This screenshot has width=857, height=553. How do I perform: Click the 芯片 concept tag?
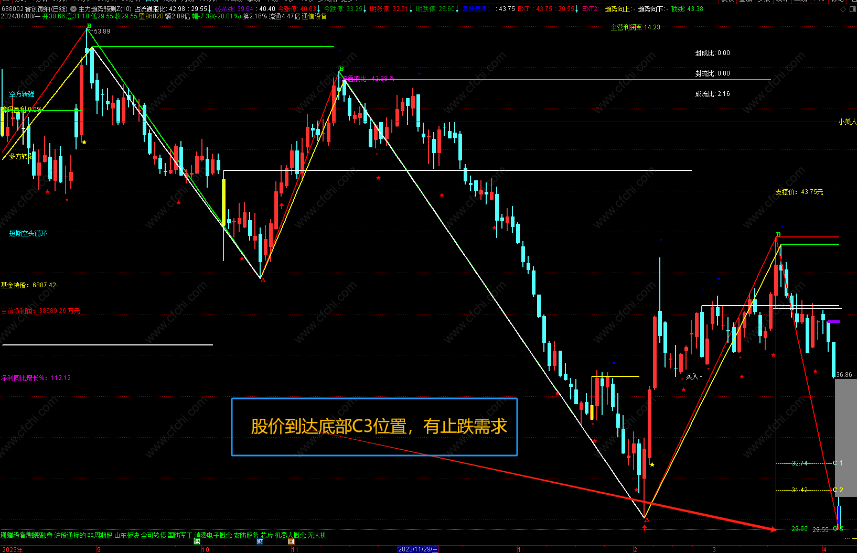266,535
